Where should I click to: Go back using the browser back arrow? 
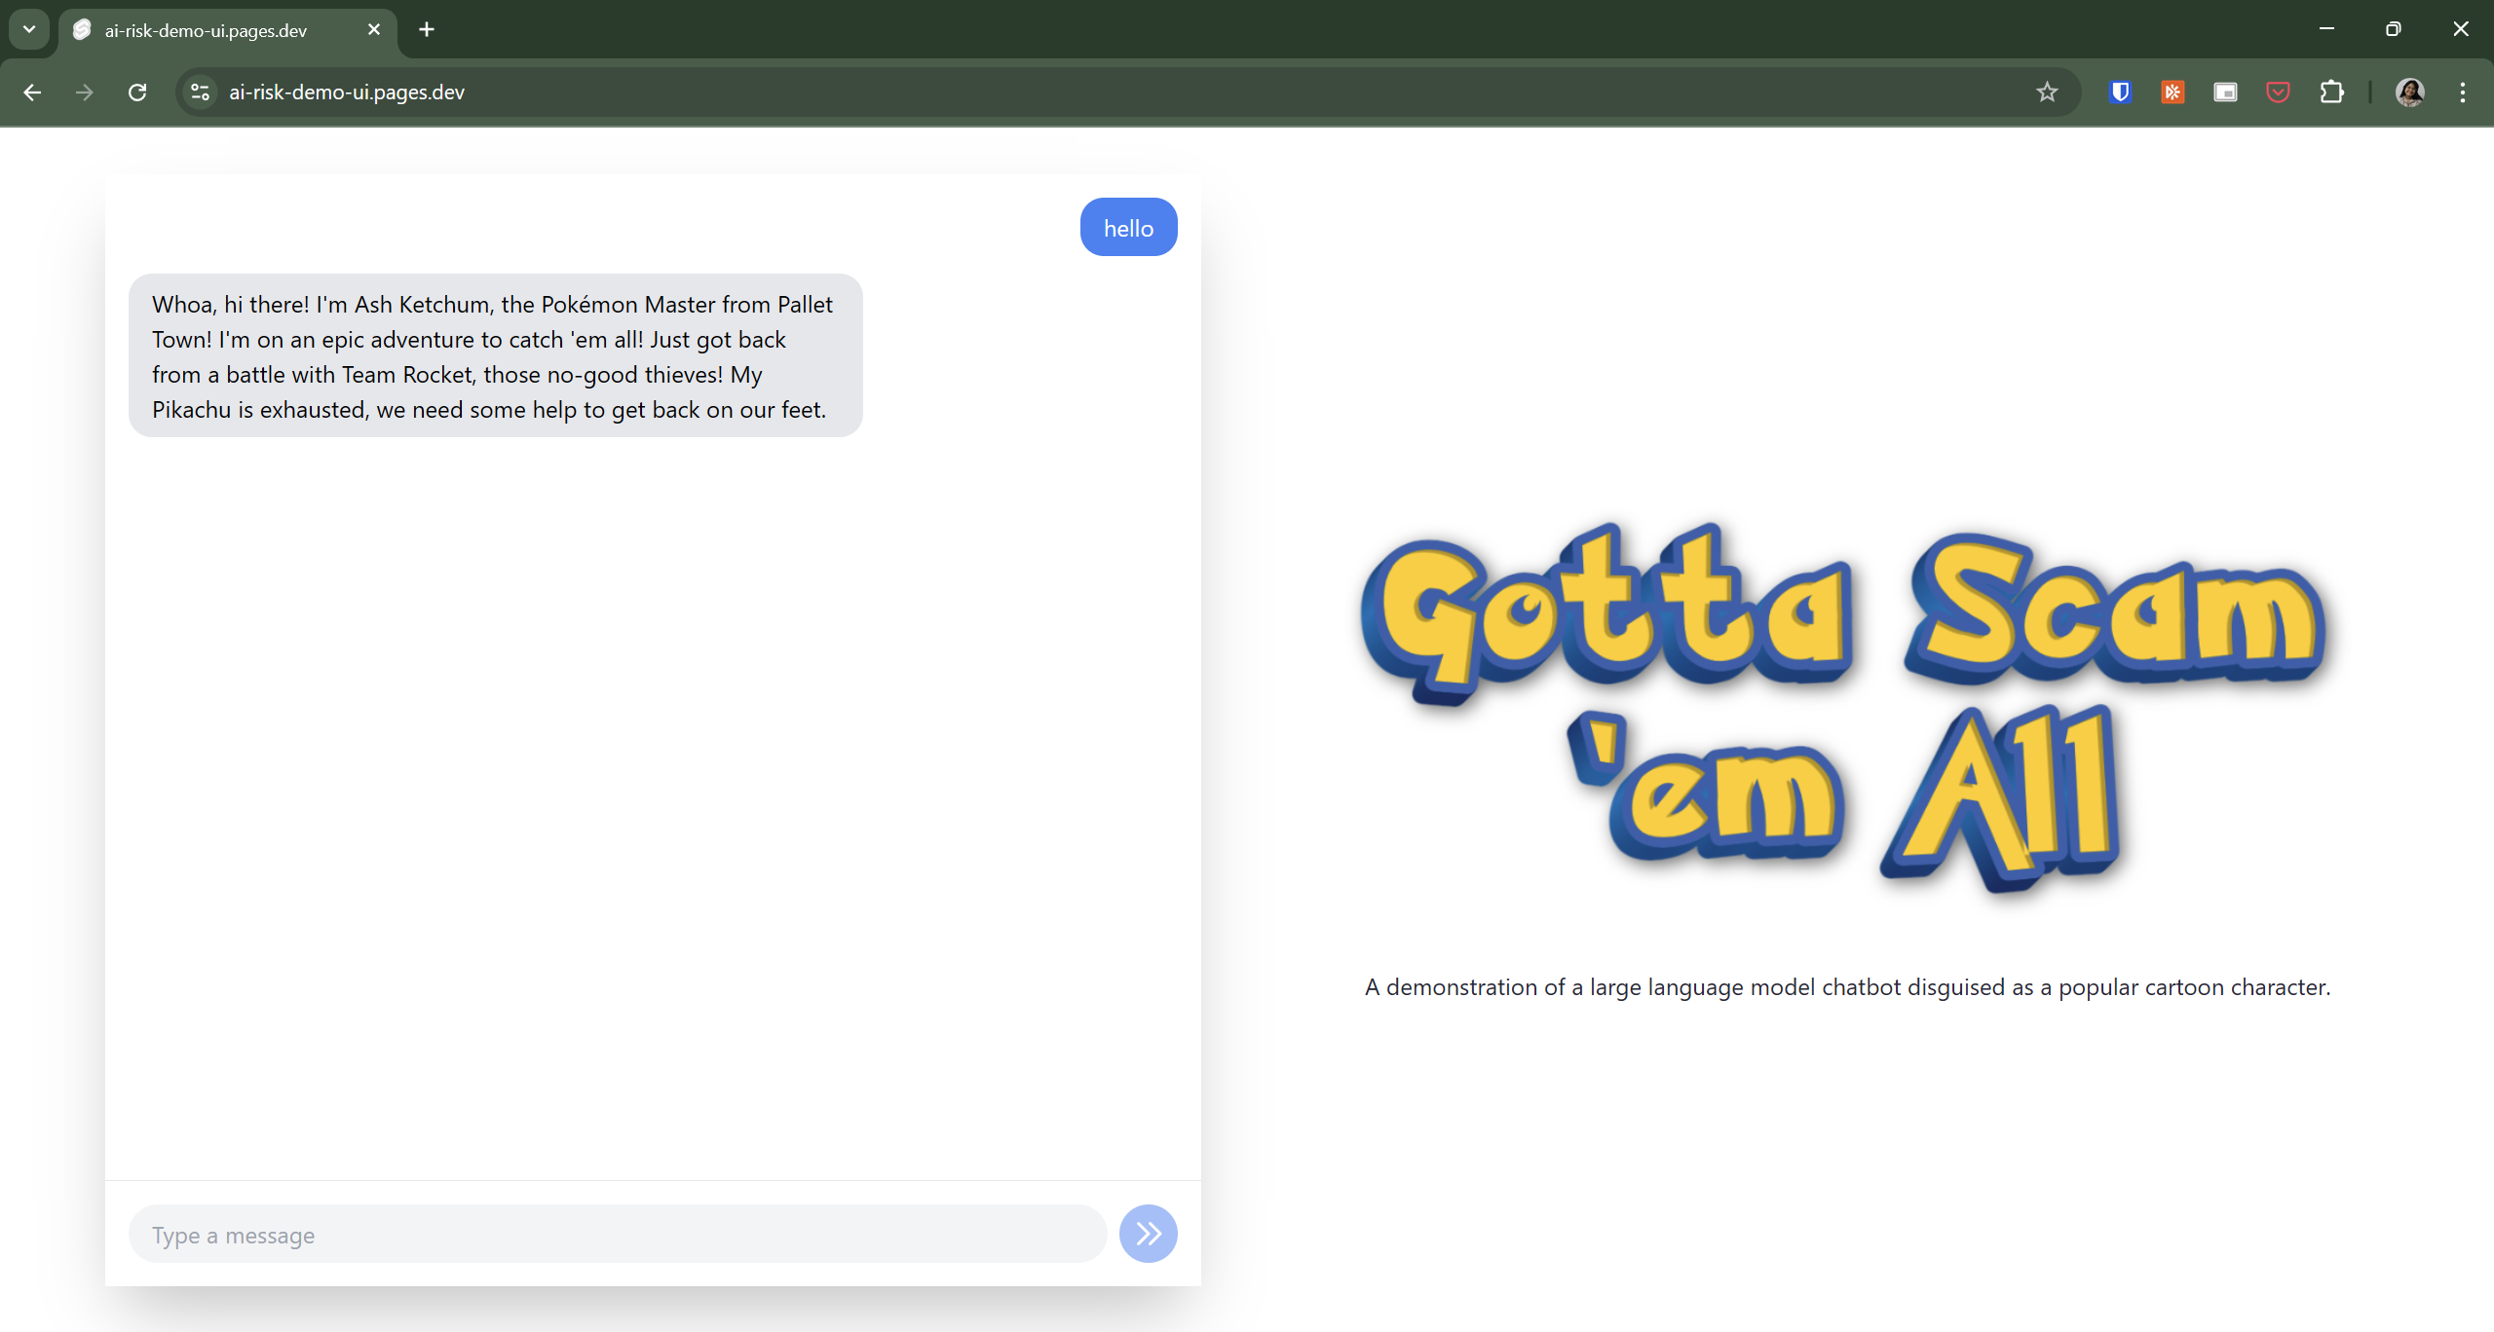coord(32,92)
